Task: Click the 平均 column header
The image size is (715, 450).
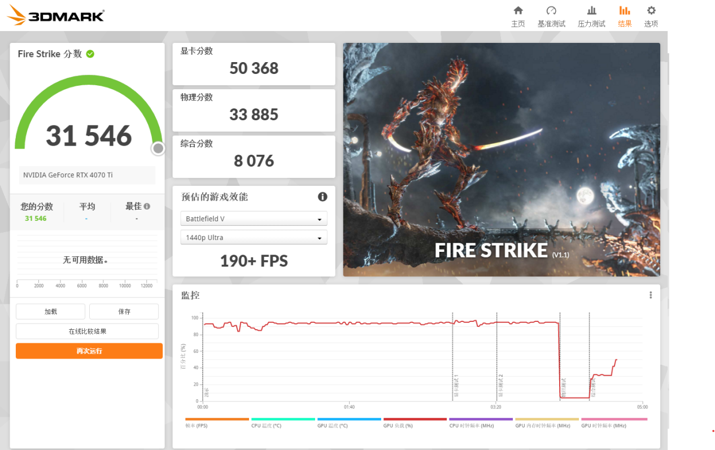Action: coord(87,207)
